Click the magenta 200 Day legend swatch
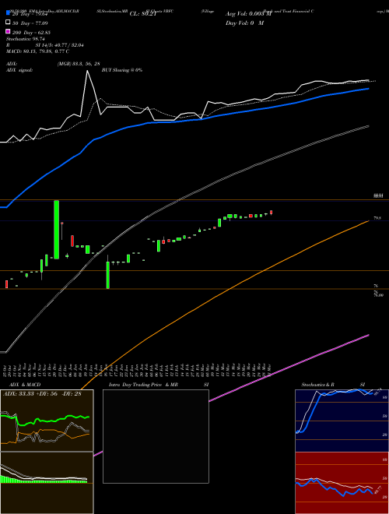The image size is (389, 514). (9, 32)
